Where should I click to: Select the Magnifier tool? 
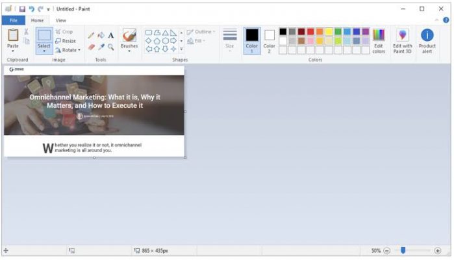[111, 47]
